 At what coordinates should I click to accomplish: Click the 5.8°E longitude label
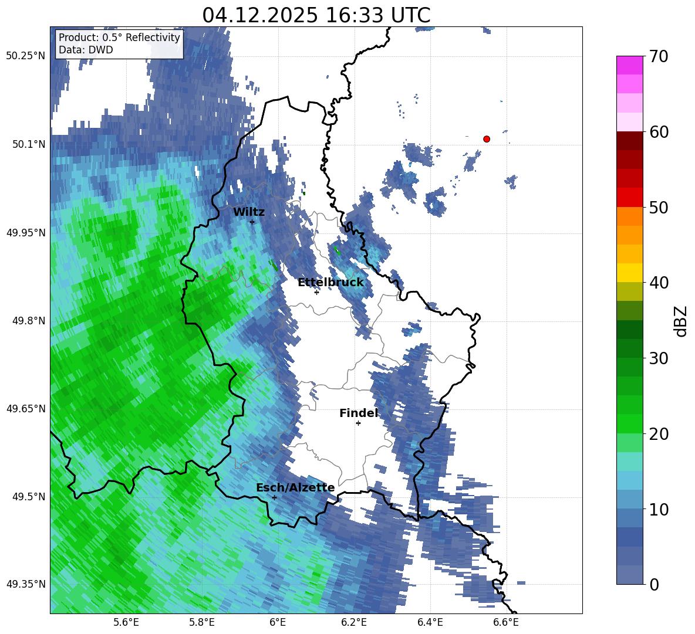(x=202, y=623)
